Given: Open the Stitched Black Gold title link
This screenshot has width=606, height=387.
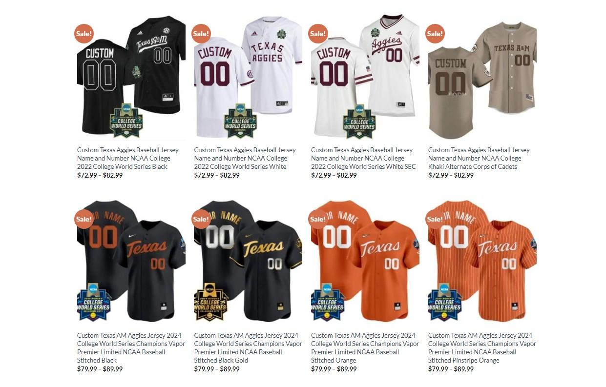Looking at the screenshot, I should pyautogui.click(x=248, y=348).
